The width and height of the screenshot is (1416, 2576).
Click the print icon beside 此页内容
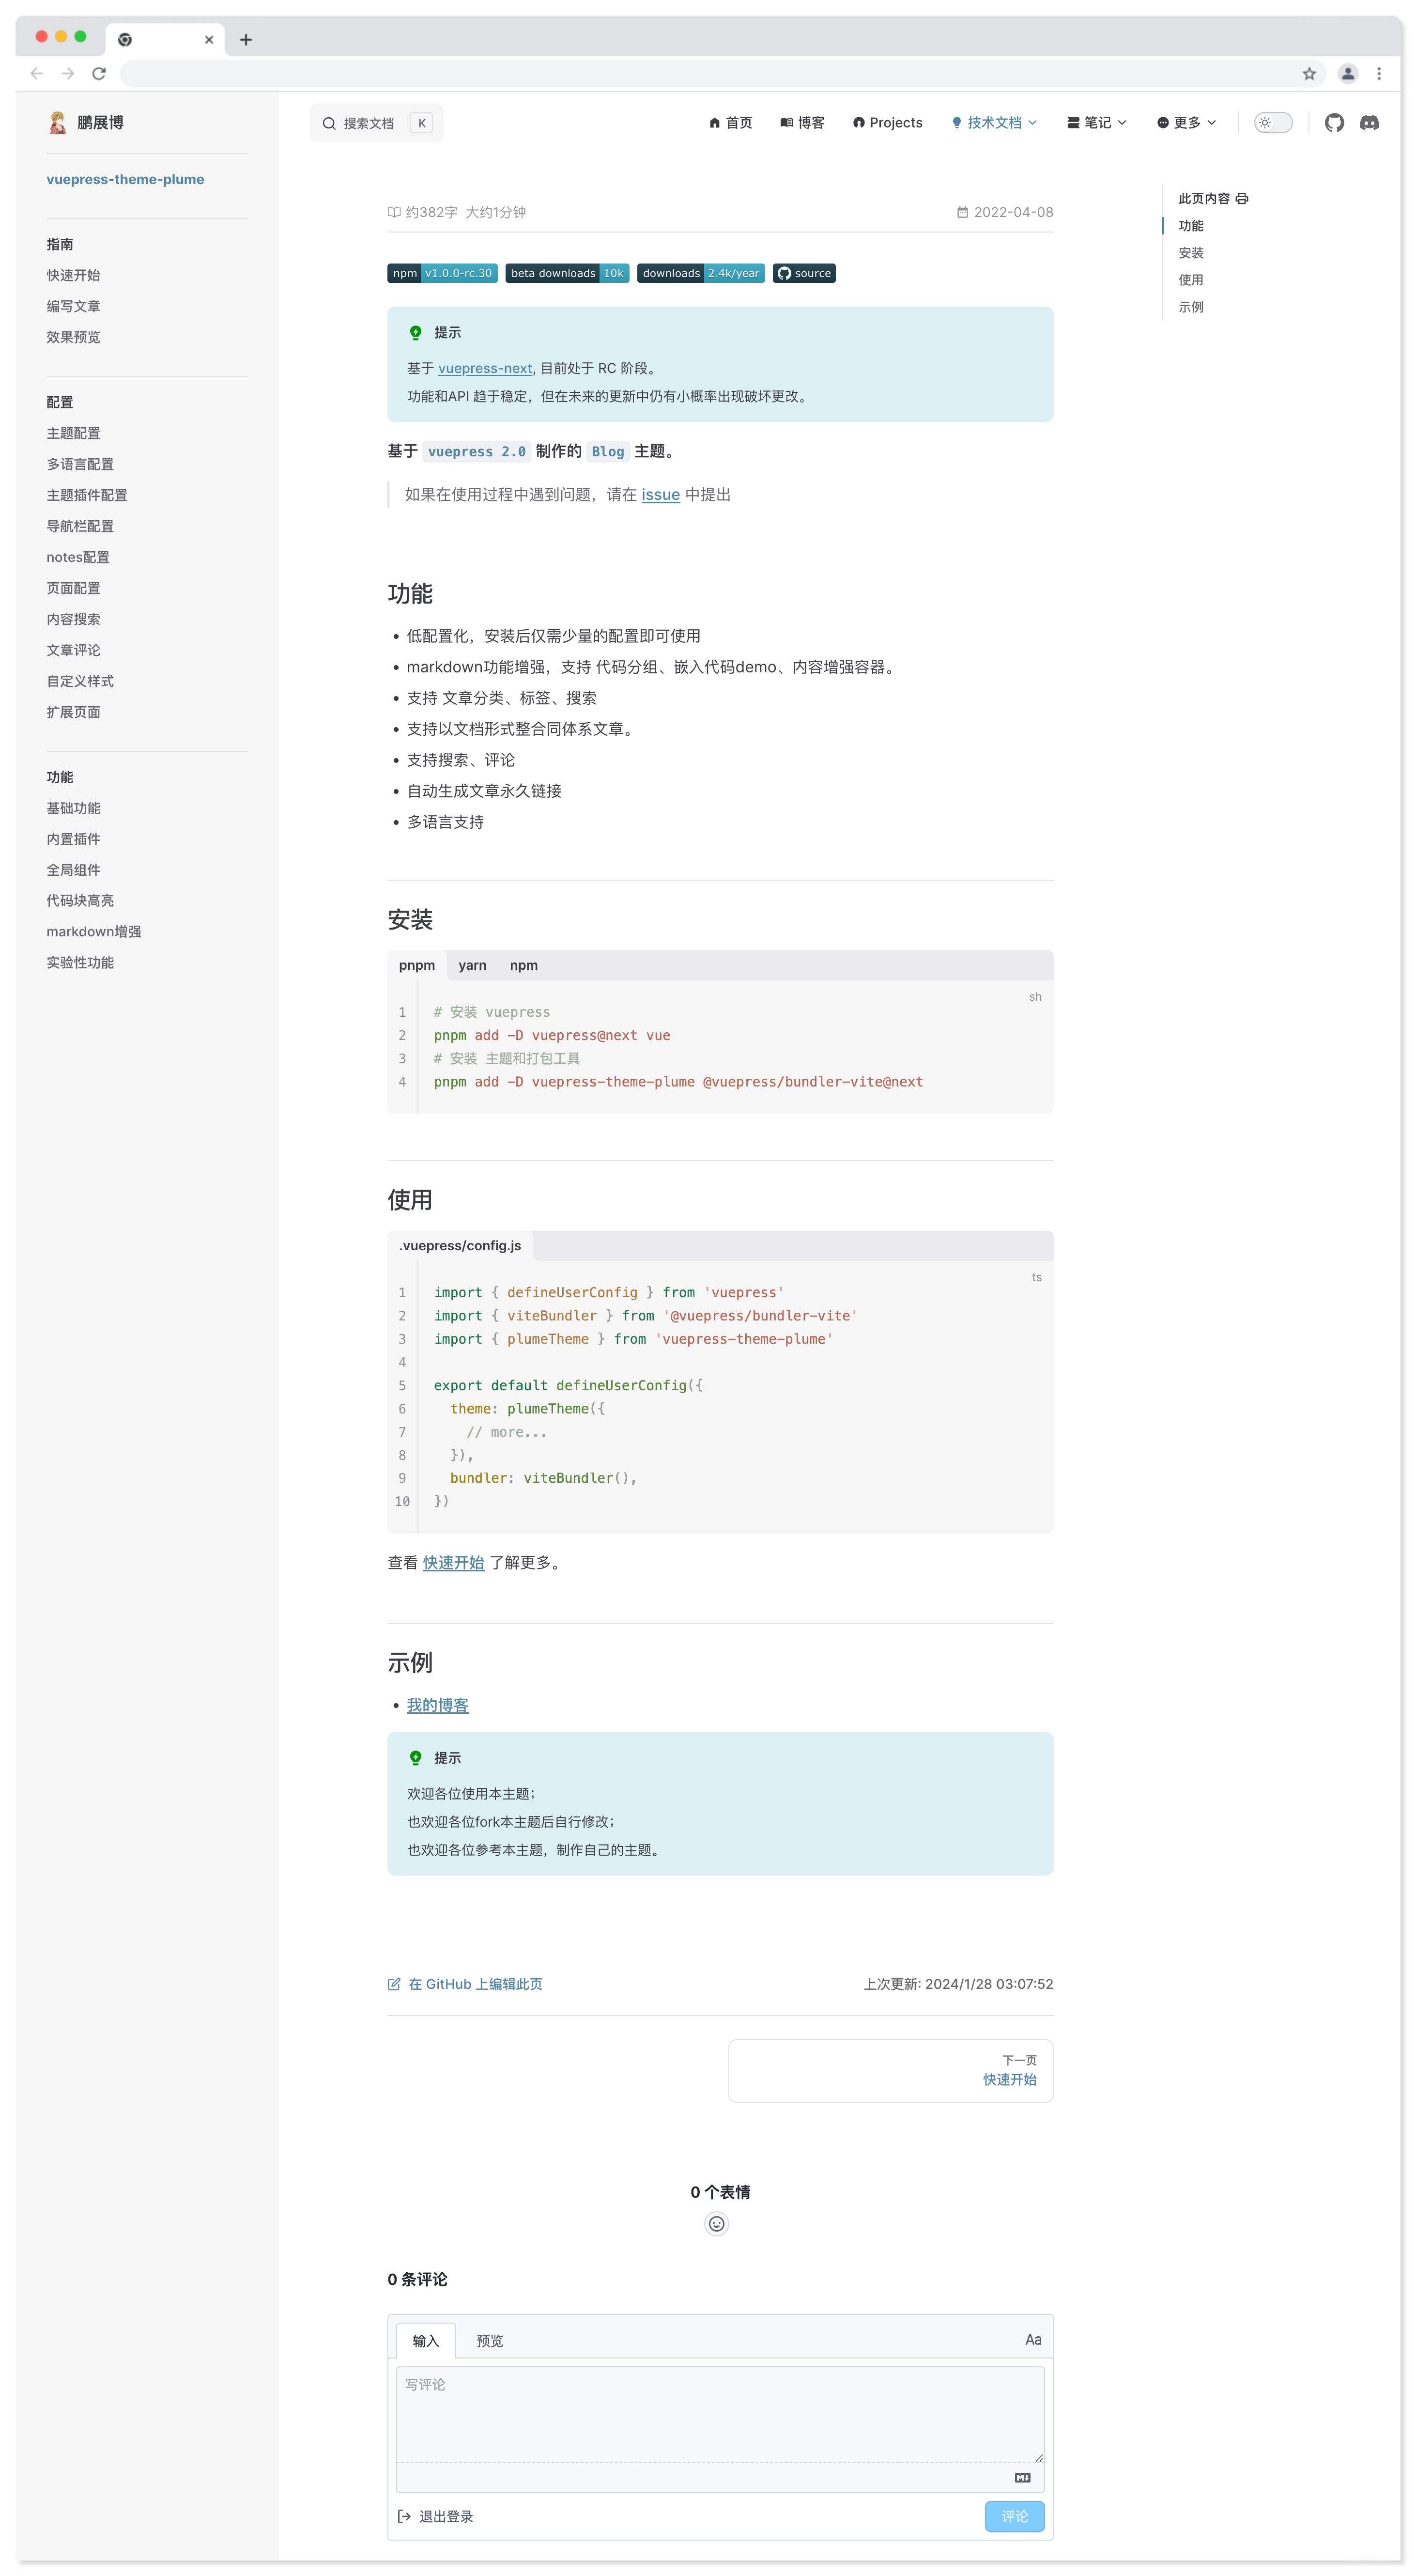[x=1242, y=199]
